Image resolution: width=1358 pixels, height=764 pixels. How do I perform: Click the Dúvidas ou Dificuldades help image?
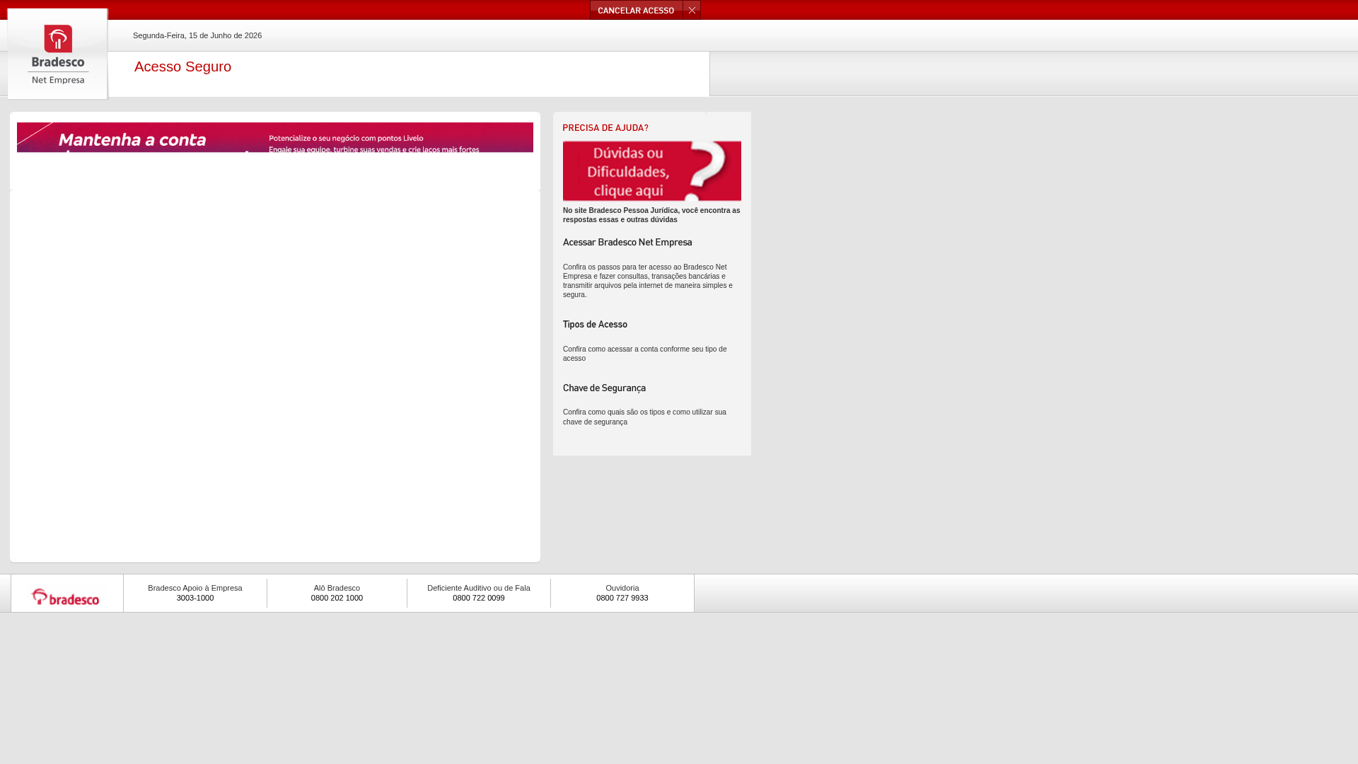pos(652,171)
